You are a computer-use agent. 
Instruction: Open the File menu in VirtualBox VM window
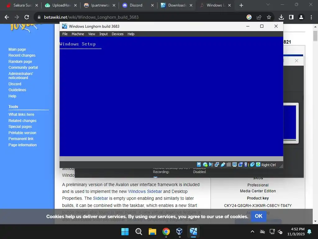point(65,34)
